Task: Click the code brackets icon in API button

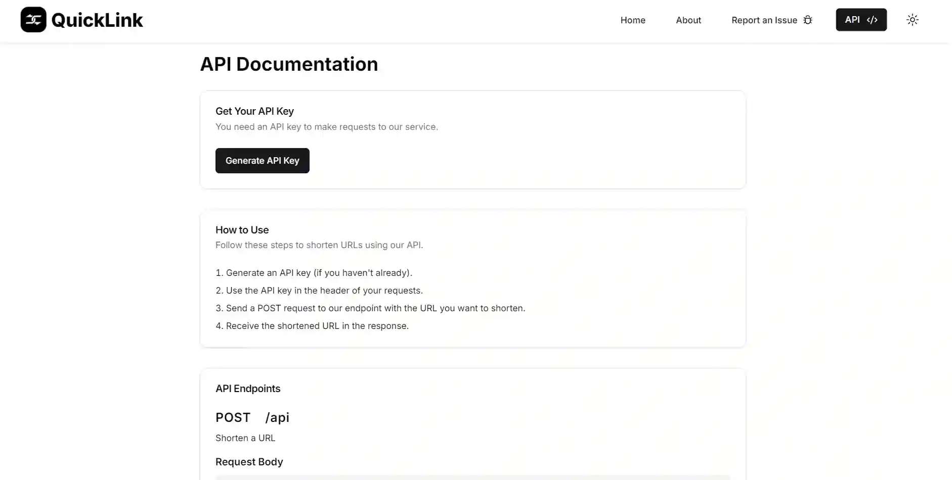Action: tap(872, 20)
